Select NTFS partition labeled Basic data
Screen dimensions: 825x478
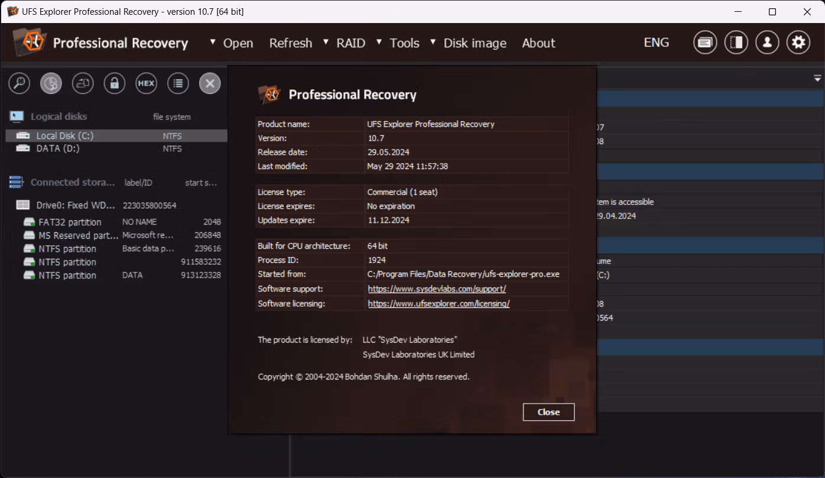pyautogui.click(x=116, y=249)
